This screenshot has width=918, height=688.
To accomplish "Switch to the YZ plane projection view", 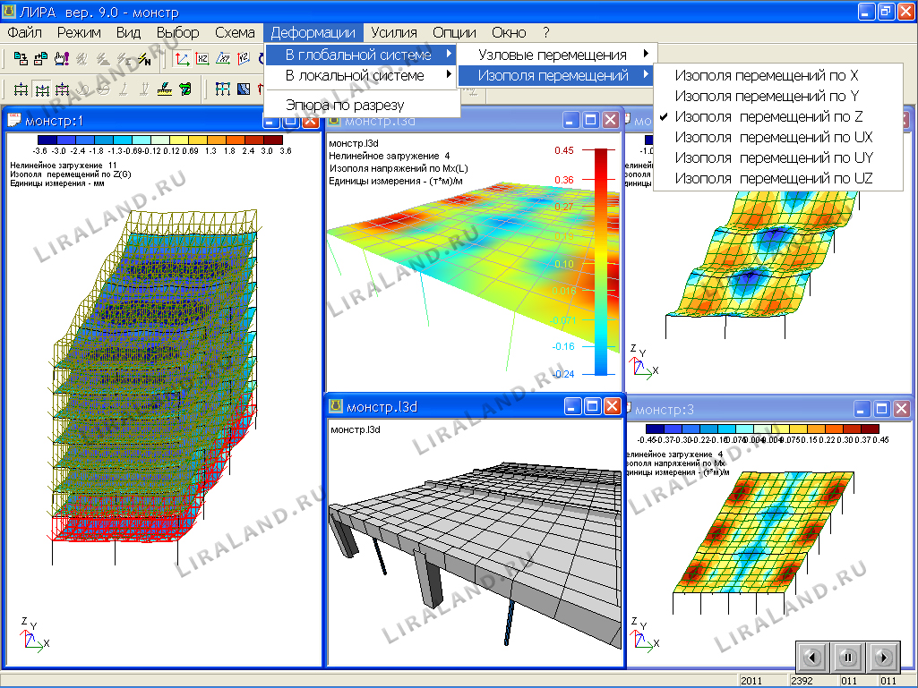I will (x=241, y=60).
